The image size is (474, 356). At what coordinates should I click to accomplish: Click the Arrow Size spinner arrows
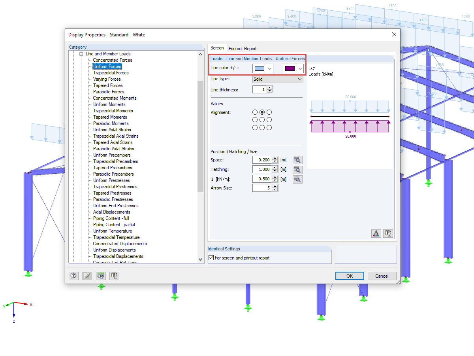click(x=275, y=188)
